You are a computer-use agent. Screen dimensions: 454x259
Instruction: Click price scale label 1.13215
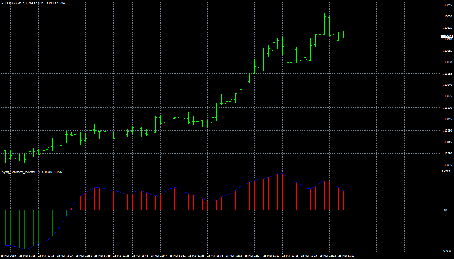click(x=447, y=28)
